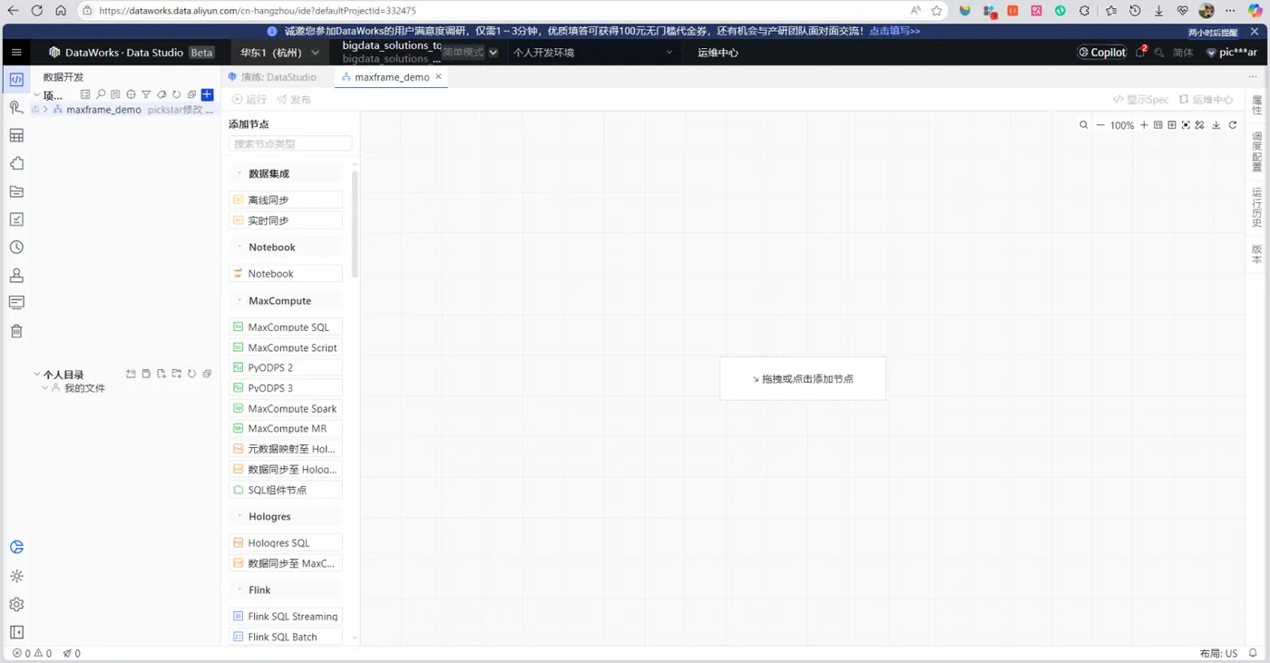Viewport: 1270px width, 663px height.
Task: Click the Copilot button in header
Action: 1102,53
